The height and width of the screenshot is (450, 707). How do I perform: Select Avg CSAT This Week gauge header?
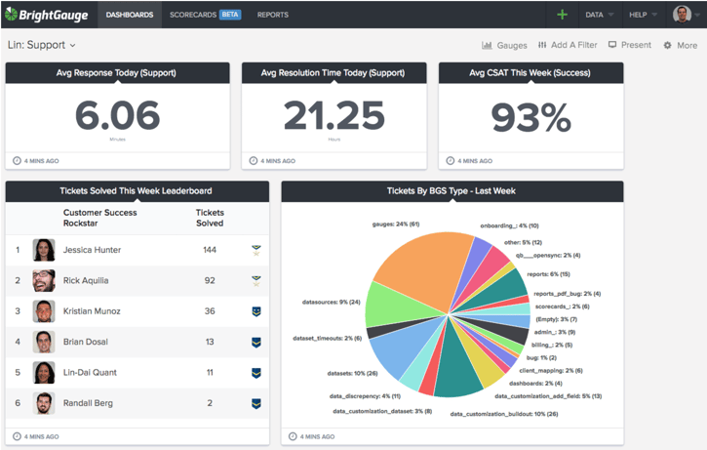[530, 72]
